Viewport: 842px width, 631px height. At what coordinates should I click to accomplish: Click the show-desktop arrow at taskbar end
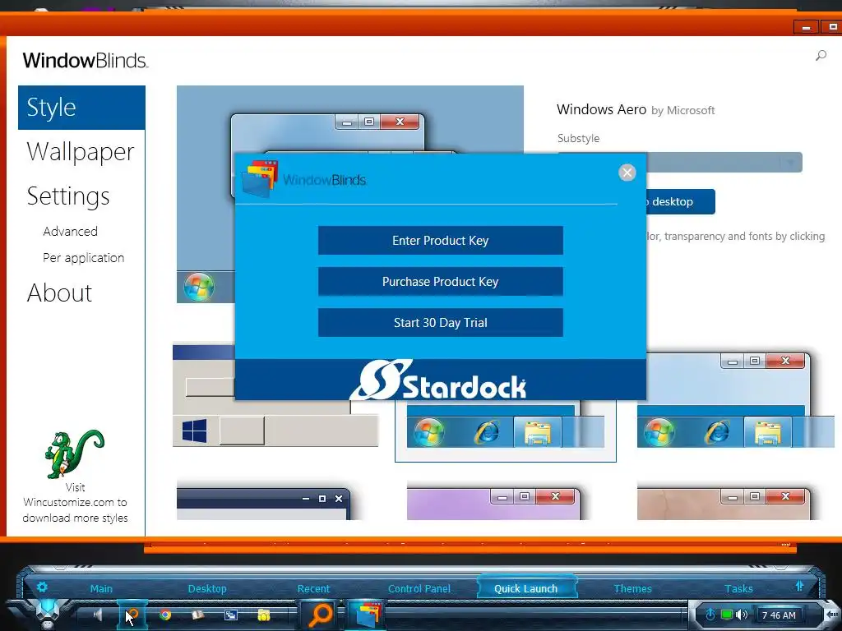click(832, 614)
